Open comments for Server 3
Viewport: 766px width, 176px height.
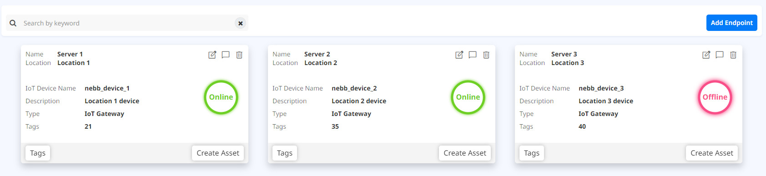[x=720, y=55]
